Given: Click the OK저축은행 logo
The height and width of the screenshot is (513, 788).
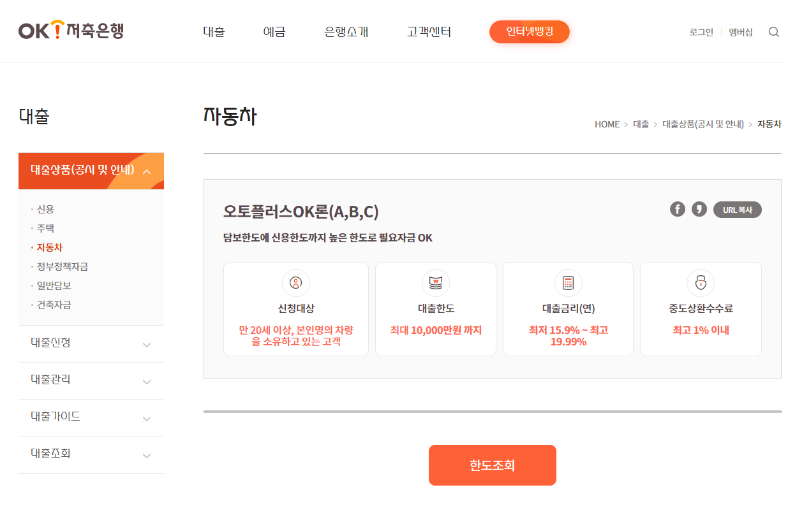Looking at the screenshot, I should pos(71,30).
